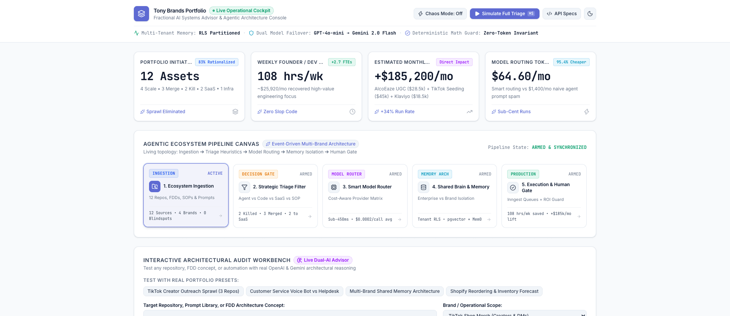730x316 pixels.
Task: Click the 12 Assets value
Action: coord(170,76)
